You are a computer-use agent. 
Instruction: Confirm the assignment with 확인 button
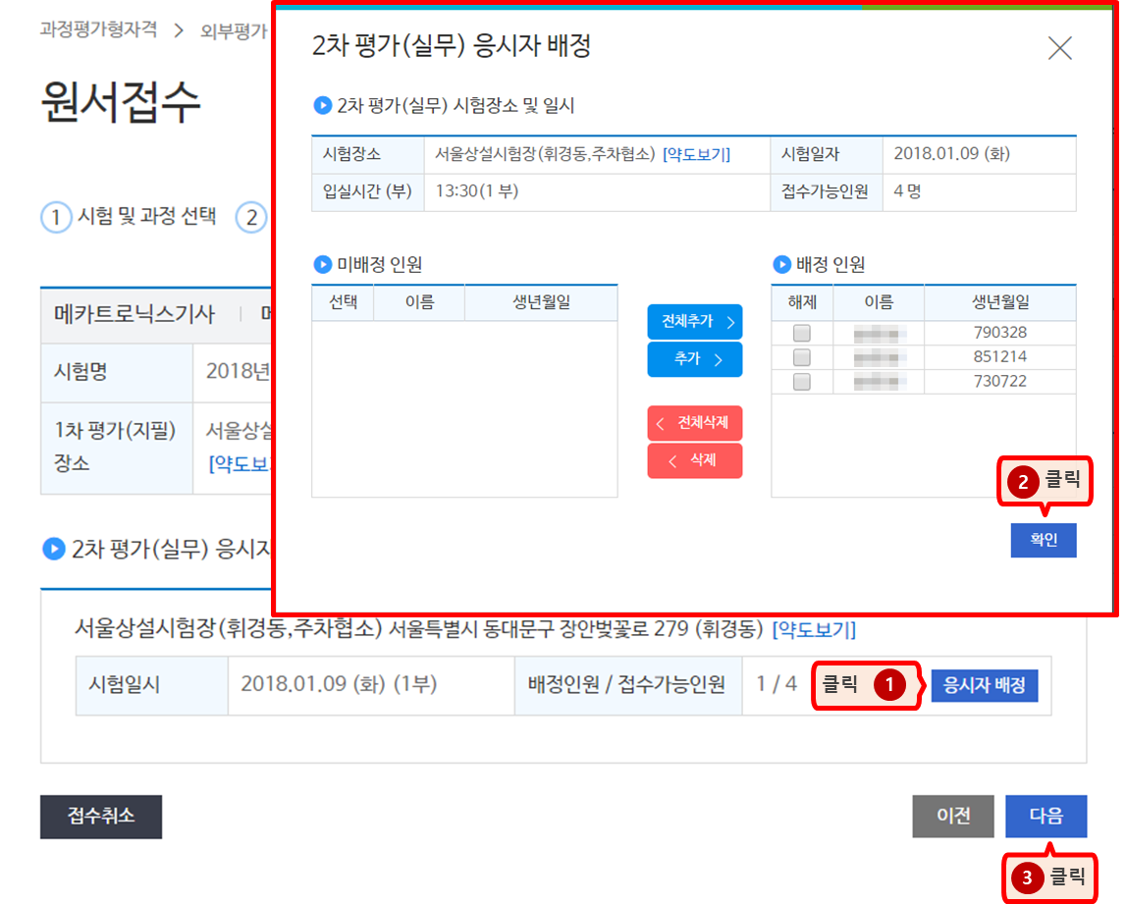point(1044,540)
